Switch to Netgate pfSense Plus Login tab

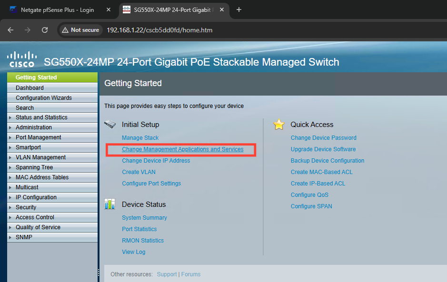tap(57, 10)
